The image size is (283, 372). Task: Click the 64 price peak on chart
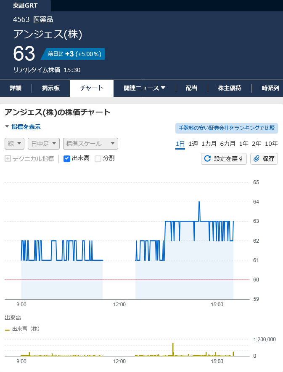tap(199, 202)
